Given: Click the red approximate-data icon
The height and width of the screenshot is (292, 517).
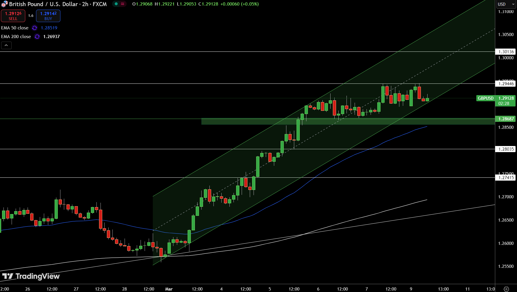Looking at the screenshot, I should (x=123, y=4).
